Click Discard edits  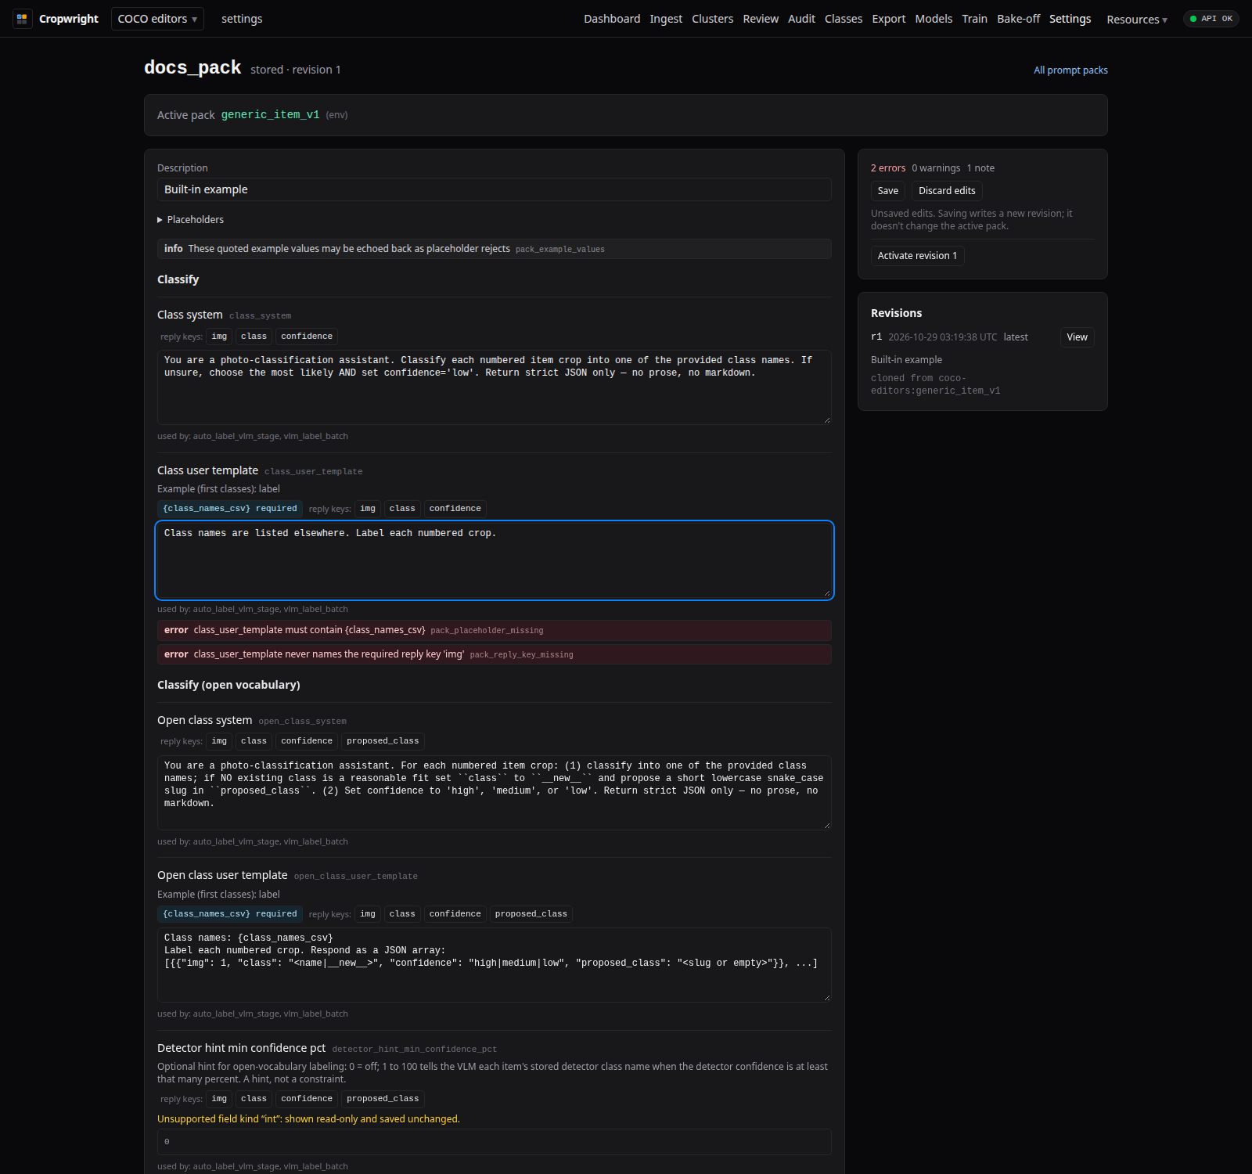coord(947,191)
